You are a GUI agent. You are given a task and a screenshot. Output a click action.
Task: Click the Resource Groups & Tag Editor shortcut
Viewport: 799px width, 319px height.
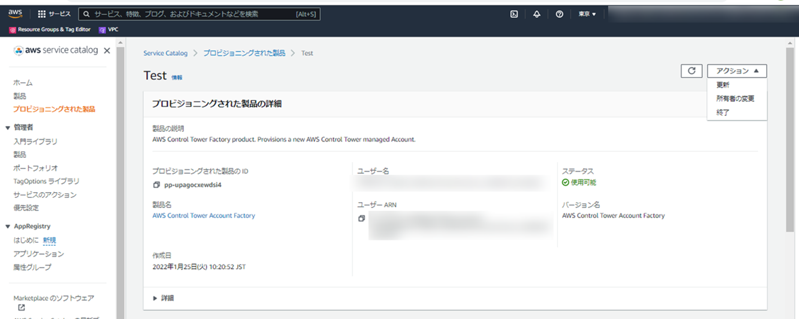(x=50, y=30)
